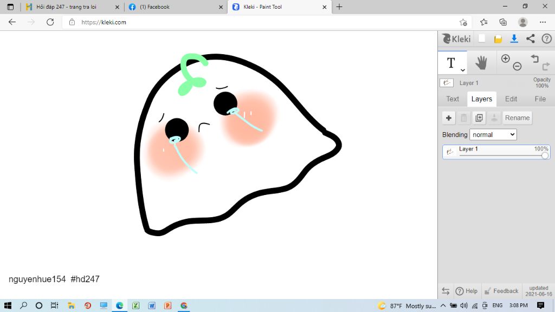This screenshot has width=555, height=312.
Task: Open Windows taskbar search
Action: [23, 305]
